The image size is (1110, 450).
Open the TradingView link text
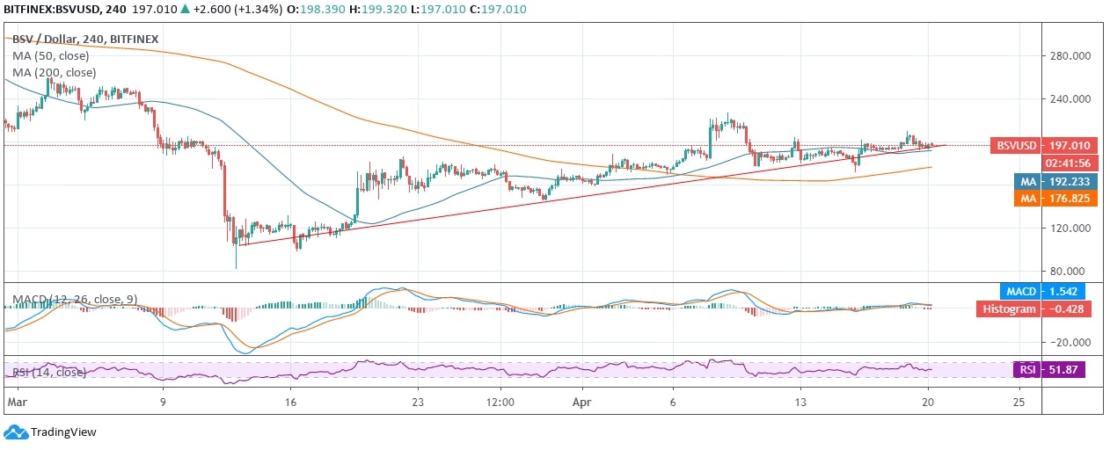coord(63,432)
